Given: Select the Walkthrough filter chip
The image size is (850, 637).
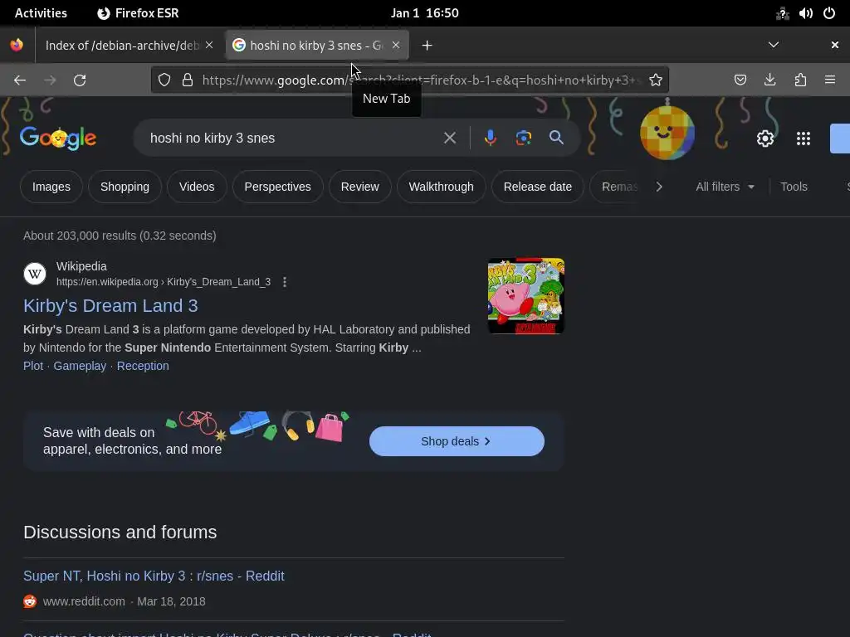Looking at the screenshot, I should pyautogui.click(x=442, y=187).
